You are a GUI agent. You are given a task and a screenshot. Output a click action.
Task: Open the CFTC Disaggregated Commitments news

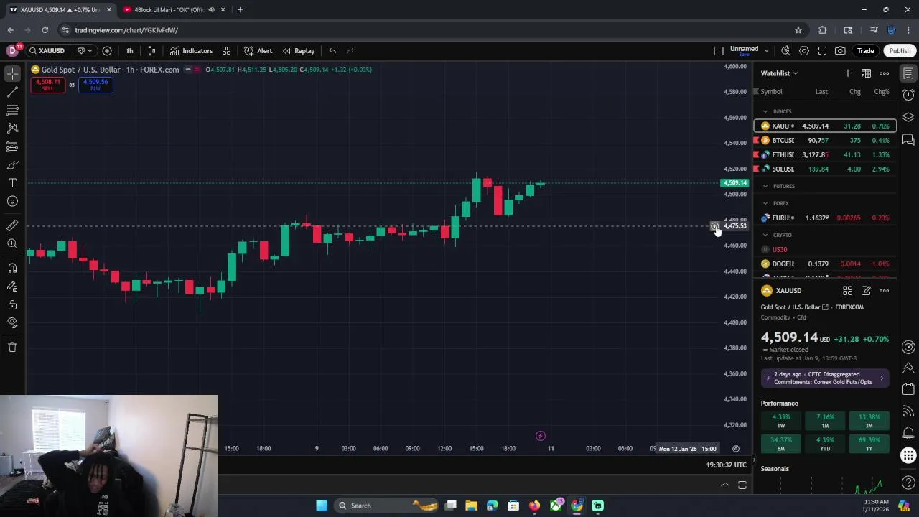tap(825, 378)
